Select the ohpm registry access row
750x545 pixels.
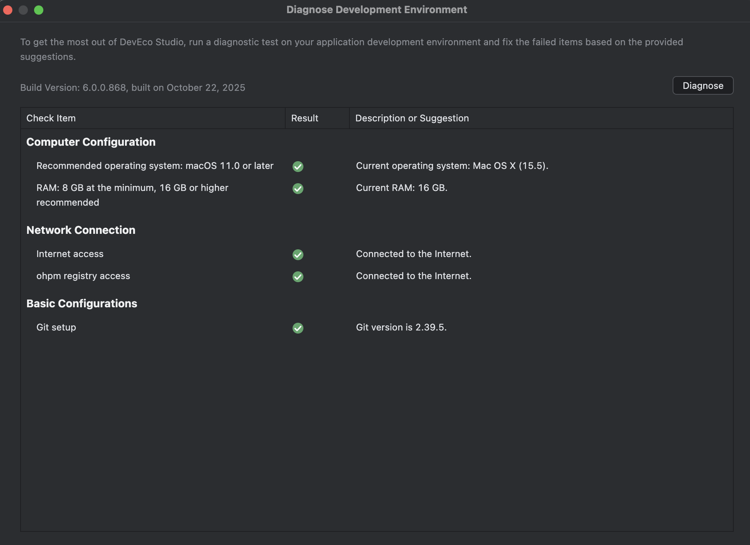83,276
